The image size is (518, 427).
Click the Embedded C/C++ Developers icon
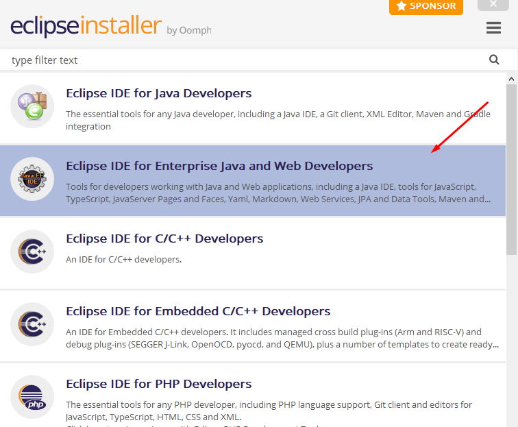[32, 324]
